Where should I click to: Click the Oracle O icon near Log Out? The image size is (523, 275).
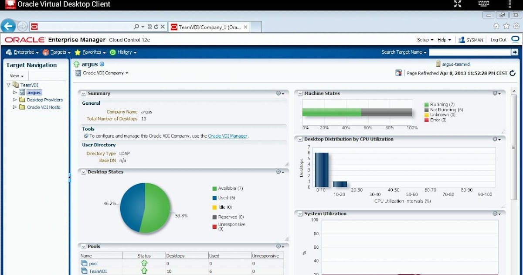pos(515,39)
